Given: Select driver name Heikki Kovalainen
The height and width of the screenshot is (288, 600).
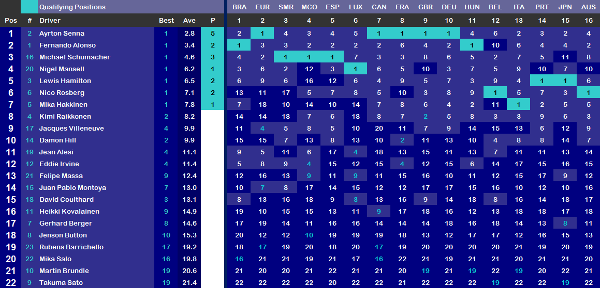Looking at the screenshot, I should point(69,211).
